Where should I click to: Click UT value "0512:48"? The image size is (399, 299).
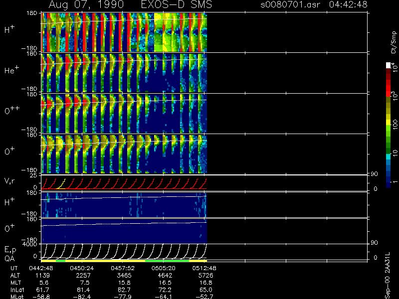(204, 268)
